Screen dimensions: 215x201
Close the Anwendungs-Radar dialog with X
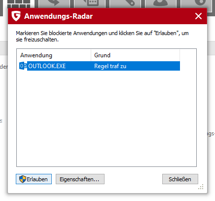point(198,16)
